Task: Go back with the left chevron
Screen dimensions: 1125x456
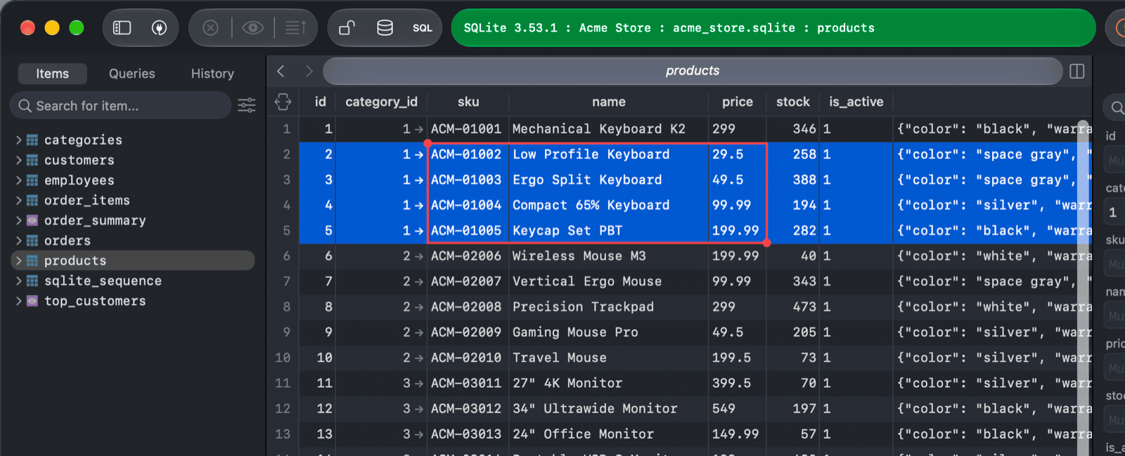Action: (281, 71)
